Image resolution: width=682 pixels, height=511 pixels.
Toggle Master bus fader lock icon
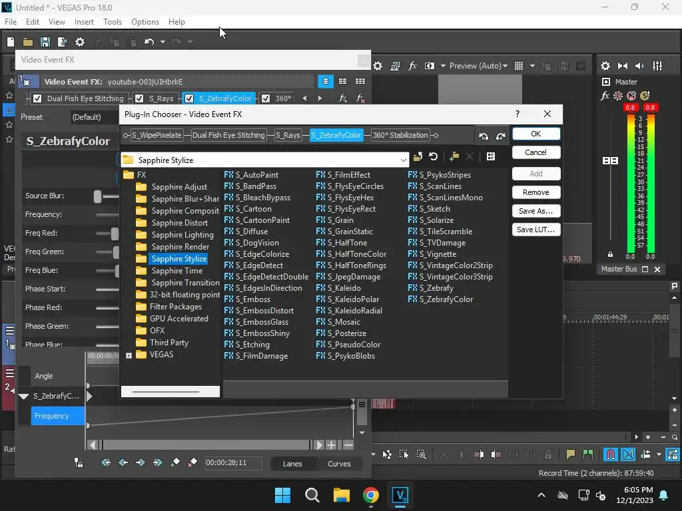click(x=610, y=255)
